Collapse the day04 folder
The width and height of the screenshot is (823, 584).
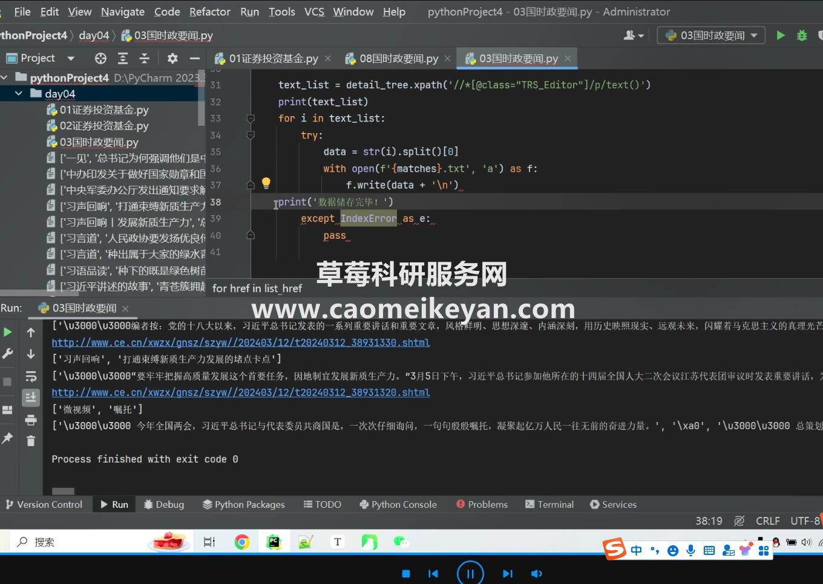(x=19, y=94)
